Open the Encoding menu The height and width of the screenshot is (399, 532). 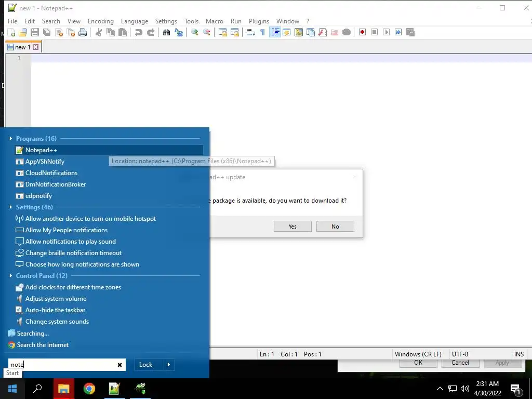click(x=101, y=21)
